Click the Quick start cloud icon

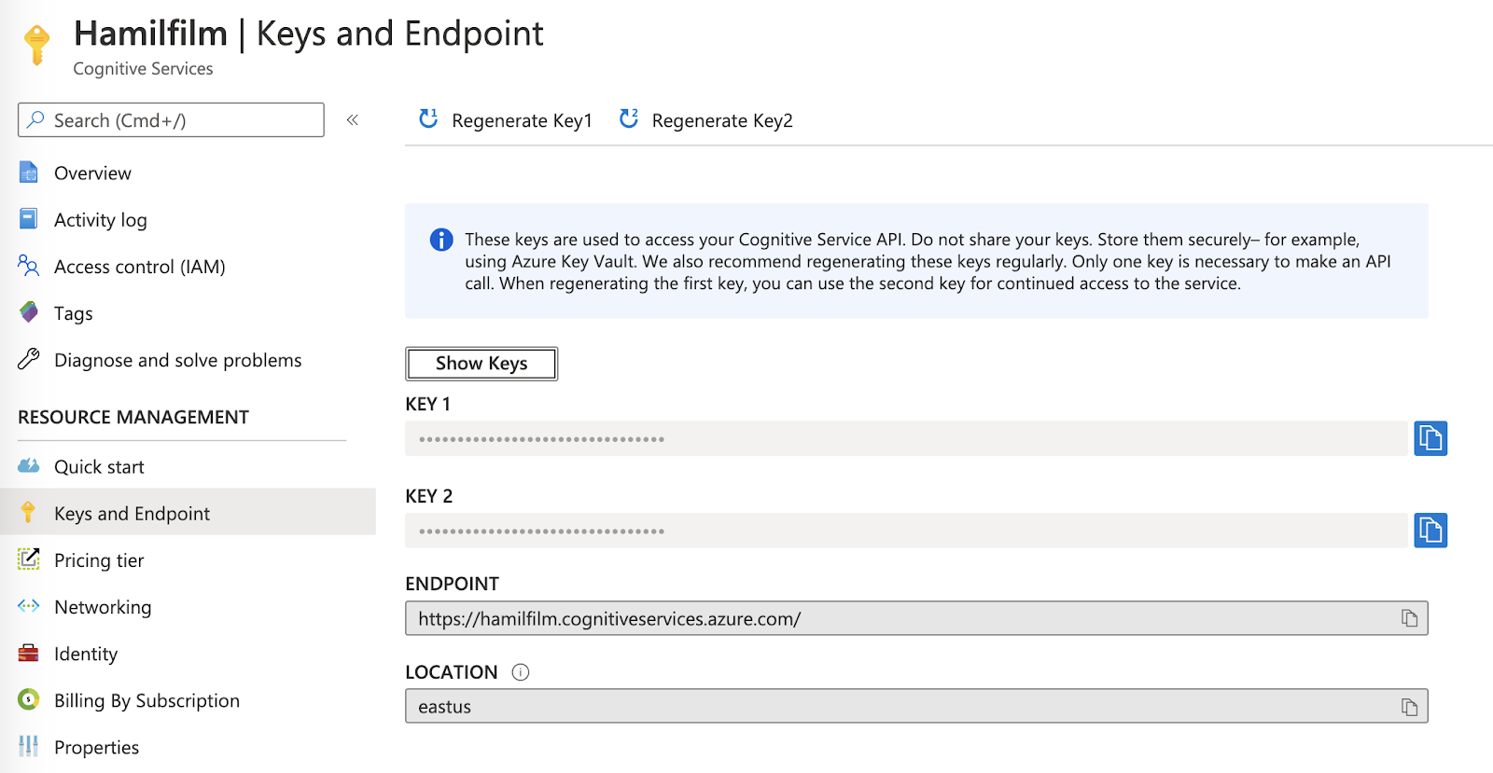click(x=29, y=466)
